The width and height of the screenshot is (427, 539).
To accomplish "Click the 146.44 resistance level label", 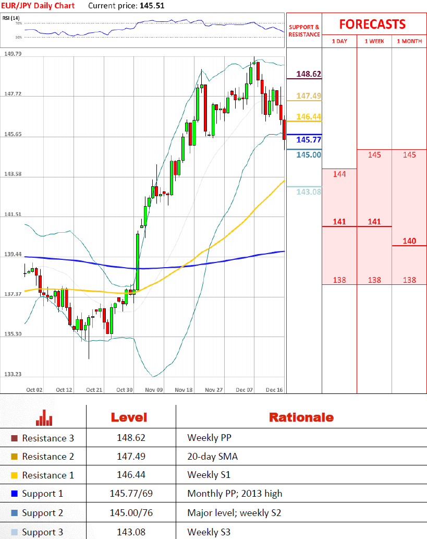I will [309, 117].
